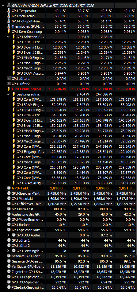Image resolution: width=137 pixels, height=292 pixels.
Task: Select the red GPU Leistungsau... label
Action: pos(28,89)
